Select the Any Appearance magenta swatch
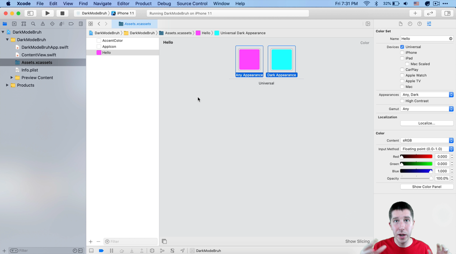 (249, 60)
